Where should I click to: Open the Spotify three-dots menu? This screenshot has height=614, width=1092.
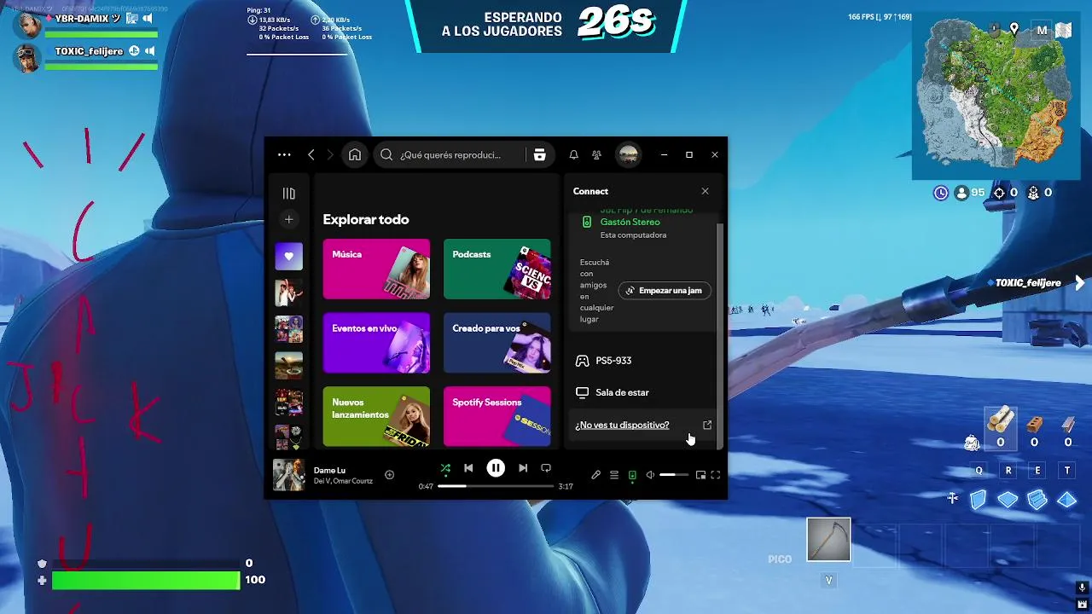tap(284, 154)
